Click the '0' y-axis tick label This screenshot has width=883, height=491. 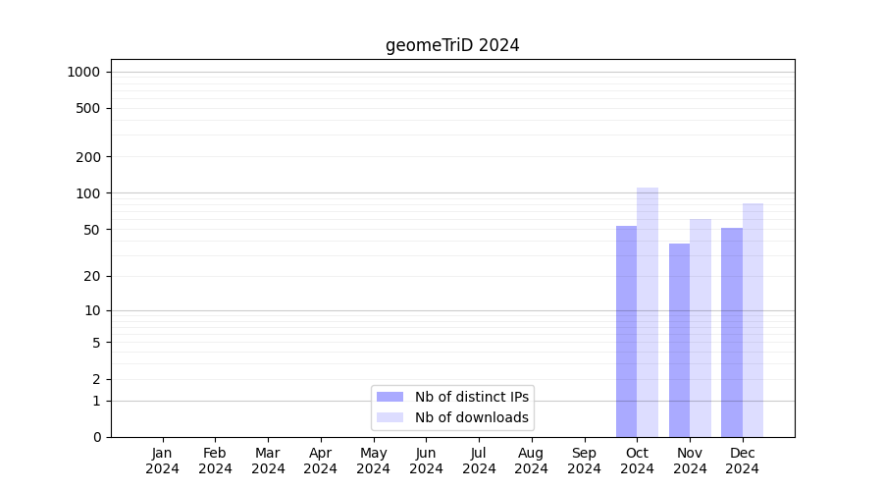pyautogui.click(x=96, y=437)
